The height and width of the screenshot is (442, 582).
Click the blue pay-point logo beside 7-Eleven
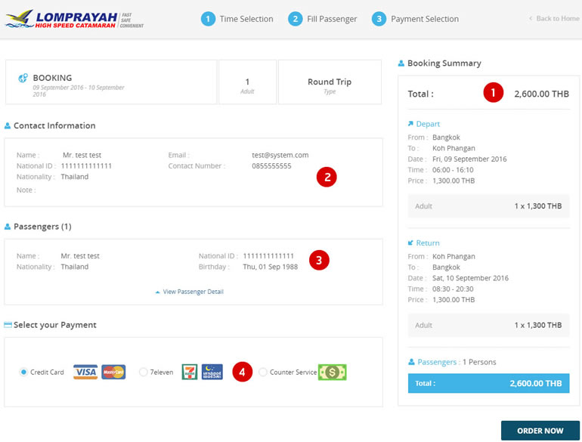[212, 372]
